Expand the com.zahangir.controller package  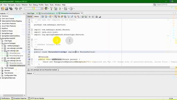tap(2, 48)
